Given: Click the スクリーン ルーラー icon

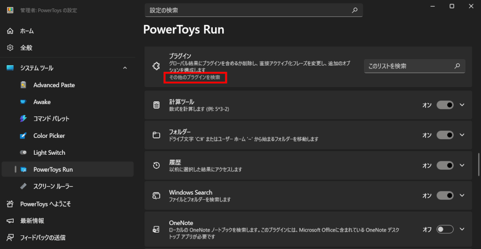Looking at the screenshot, I should pos(23,186).
